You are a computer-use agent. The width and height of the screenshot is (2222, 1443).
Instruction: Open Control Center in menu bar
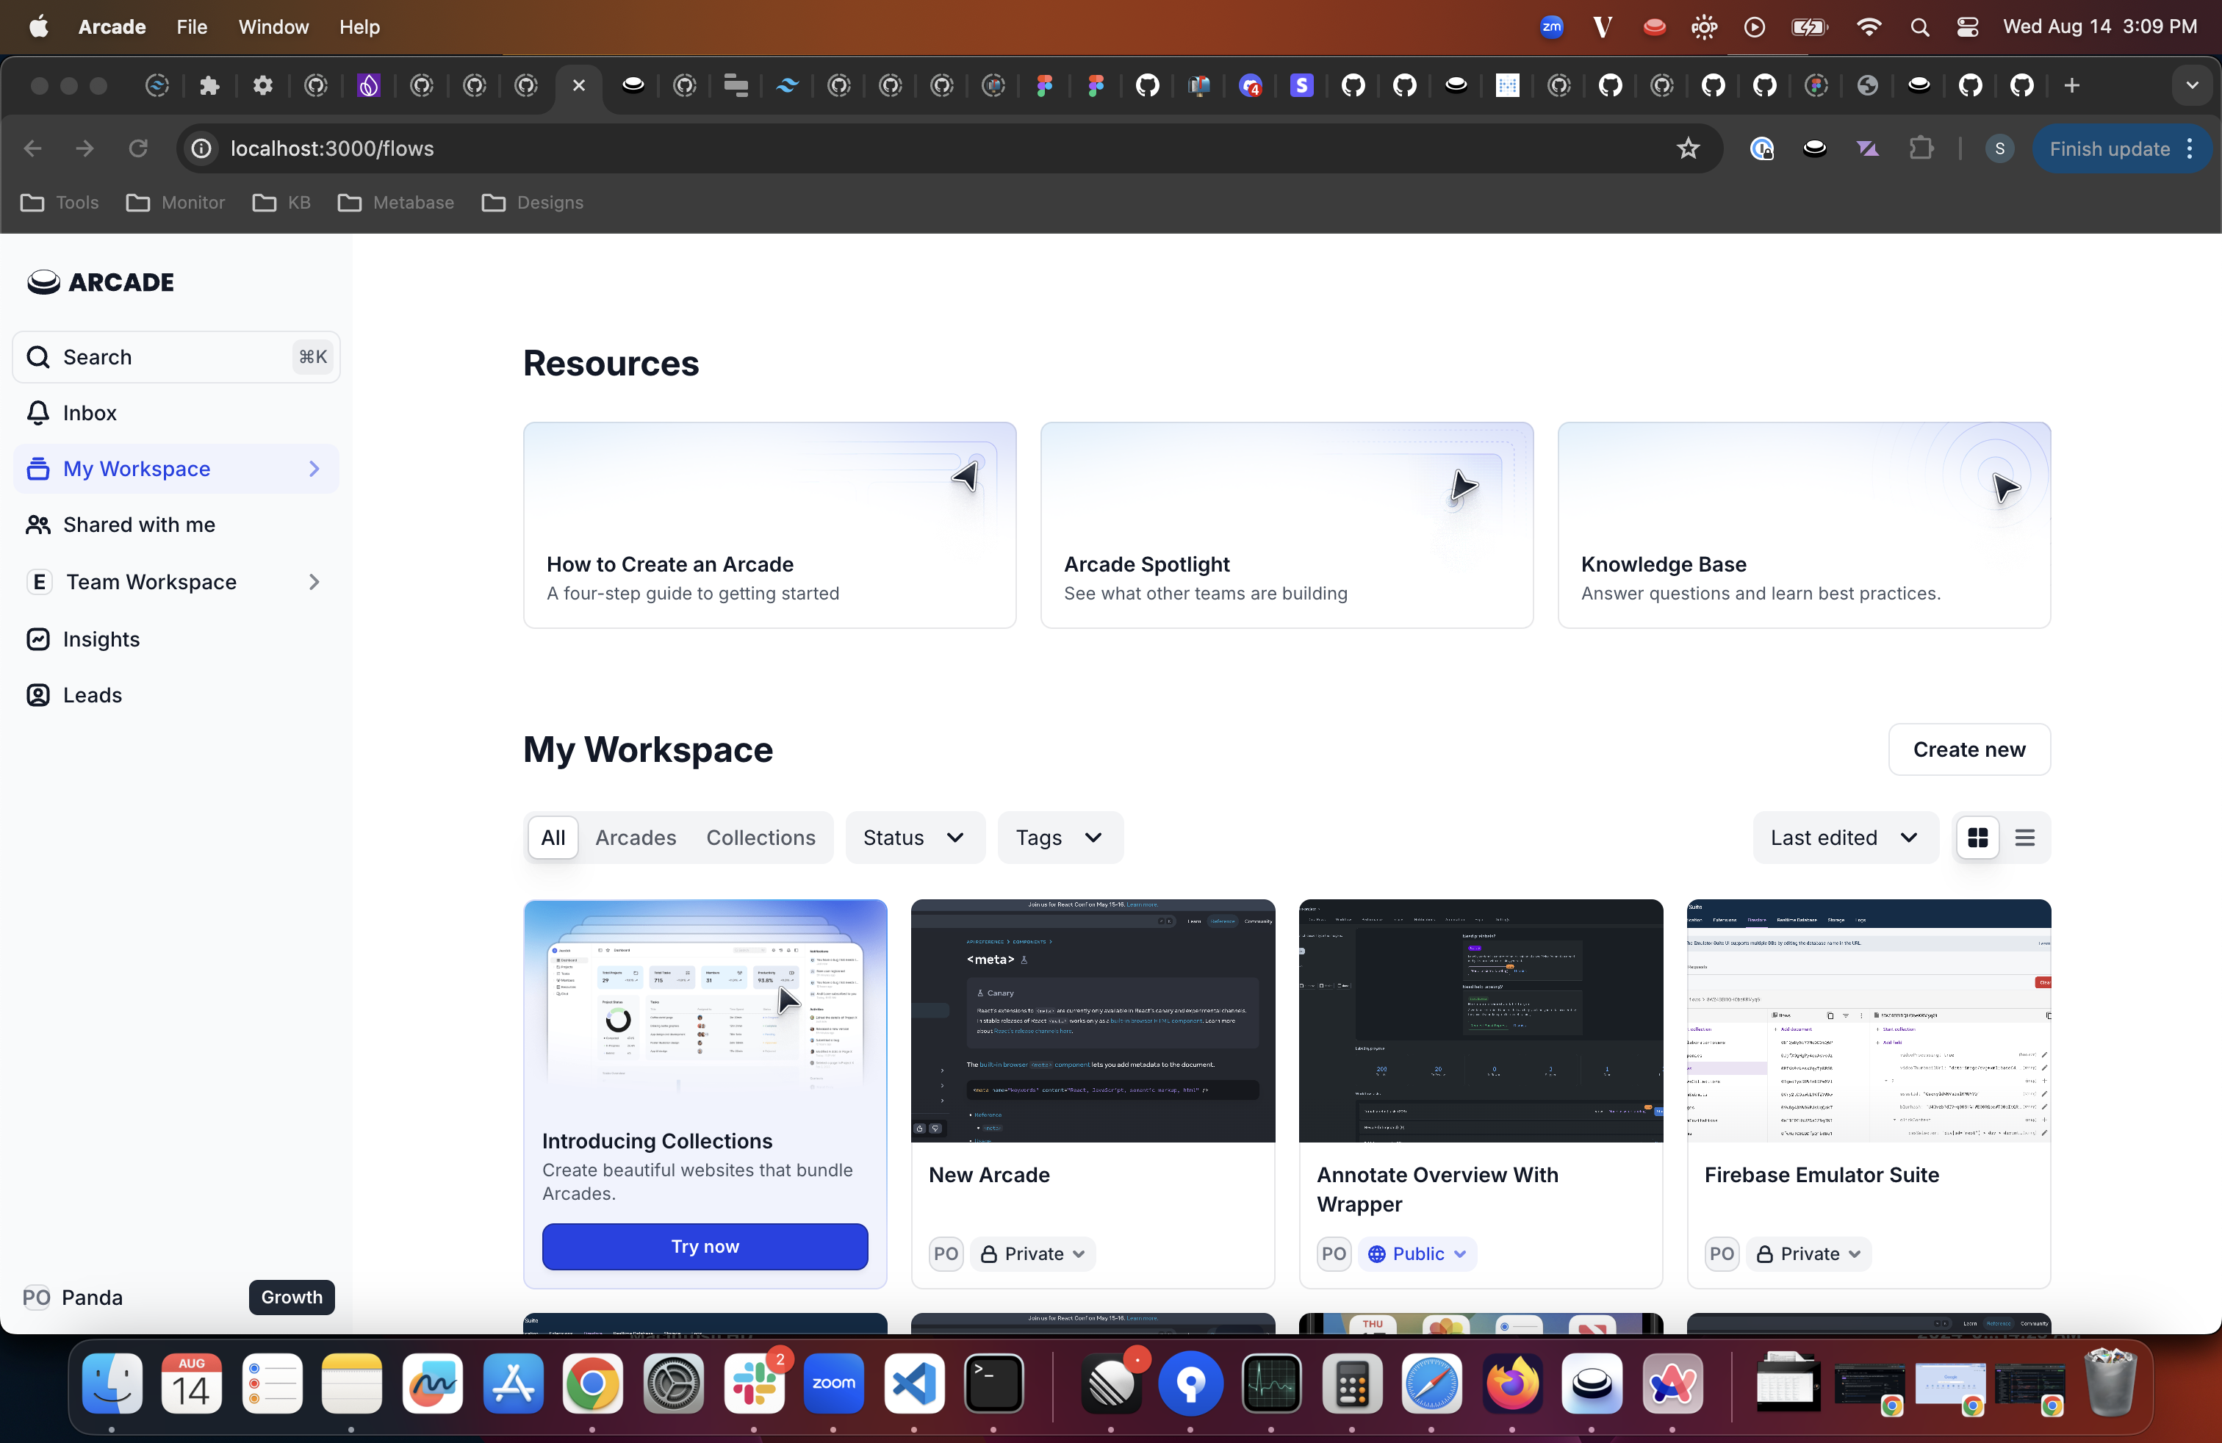1967,27
